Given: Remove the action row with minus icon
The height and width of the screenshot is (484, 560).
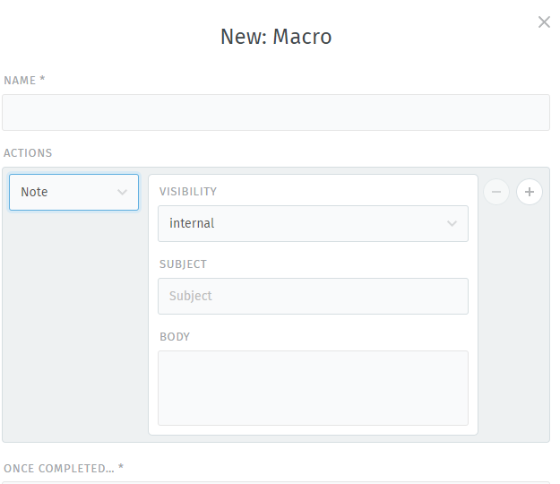Looking at the screenshot, I should (496, 192).
